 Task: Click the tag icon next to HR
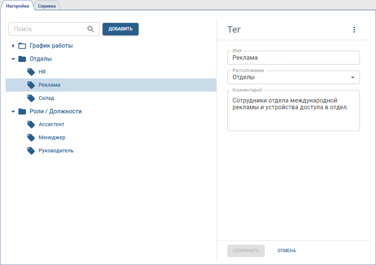(x=31, y=72)
